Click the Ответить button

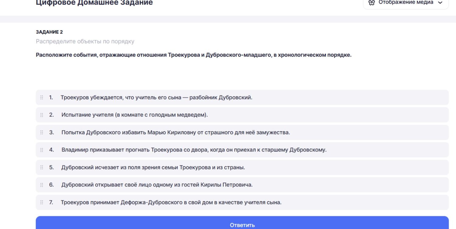242,223
